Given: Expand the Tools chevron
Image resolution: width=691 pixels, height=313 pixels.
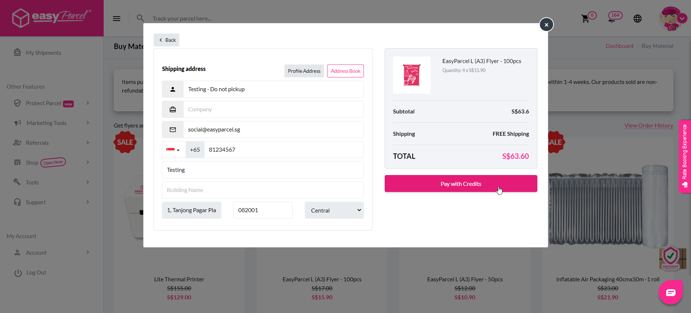Looking at the screenshot, I should (88, 182).
